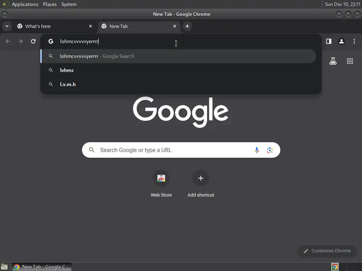
Task: Open the System menu
Action: click(69, 4)
